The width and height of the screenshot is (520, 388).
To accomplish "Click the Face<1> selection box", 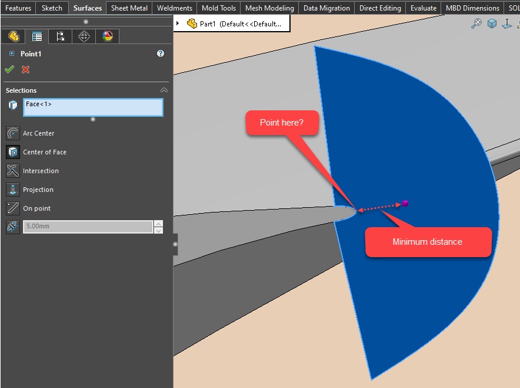I will click(93, 107).
